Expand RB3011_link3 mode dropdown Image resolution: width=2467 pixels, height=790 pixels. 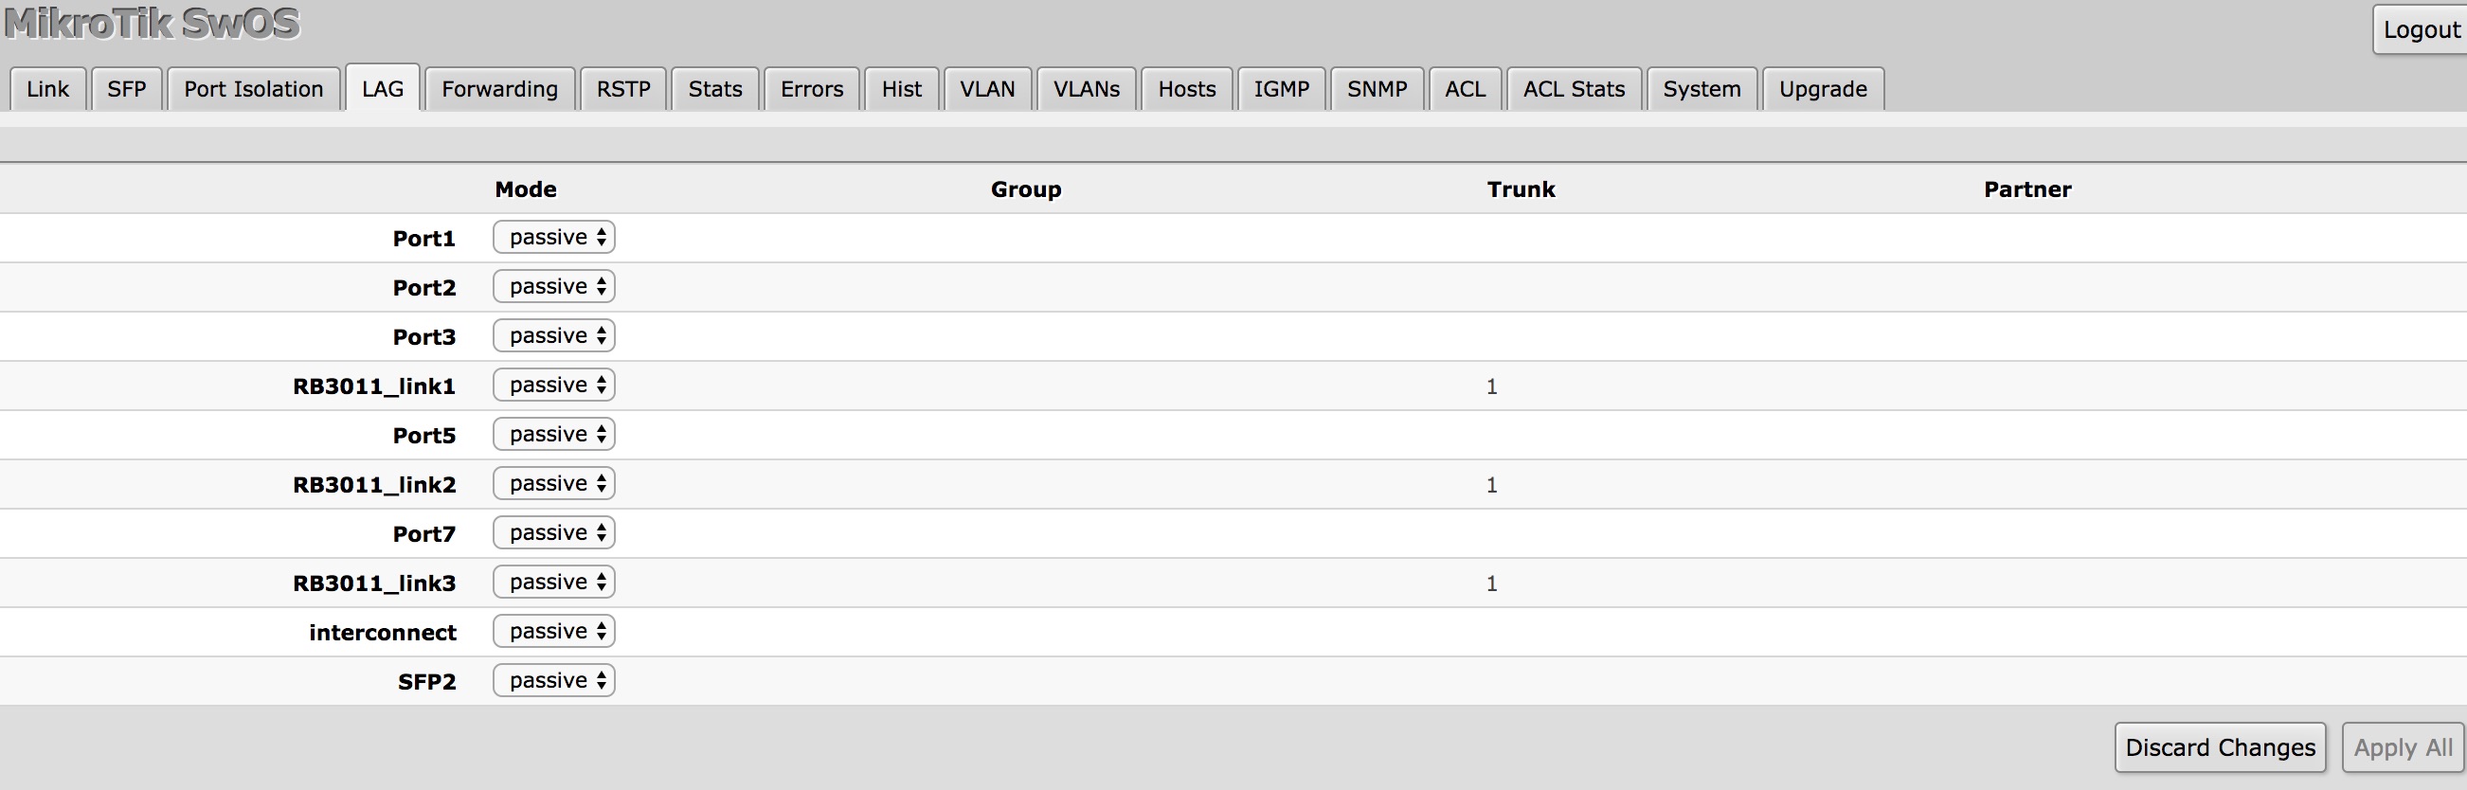(x=553, y=583)
